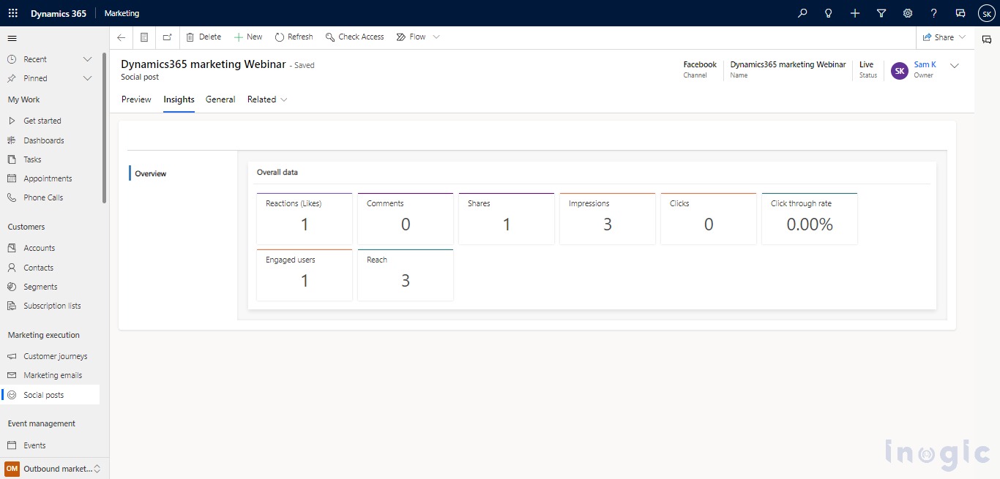Image resolution: width=1000 pixels, height=479 pixels.
Task: Create a New record
Action: point(248,37)
